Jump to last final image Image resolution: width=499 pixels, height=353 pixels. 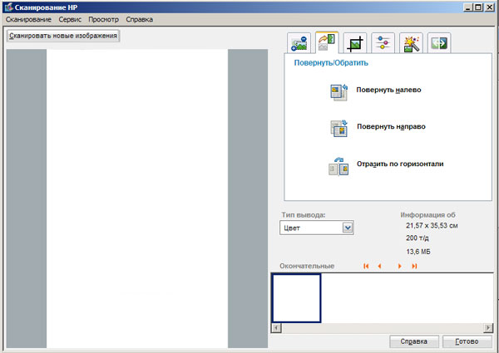point(414,266)
